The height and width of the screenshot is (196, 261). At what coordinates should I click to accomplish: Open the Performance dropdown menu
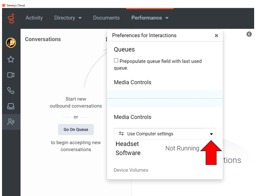click(x=150, y=18)
